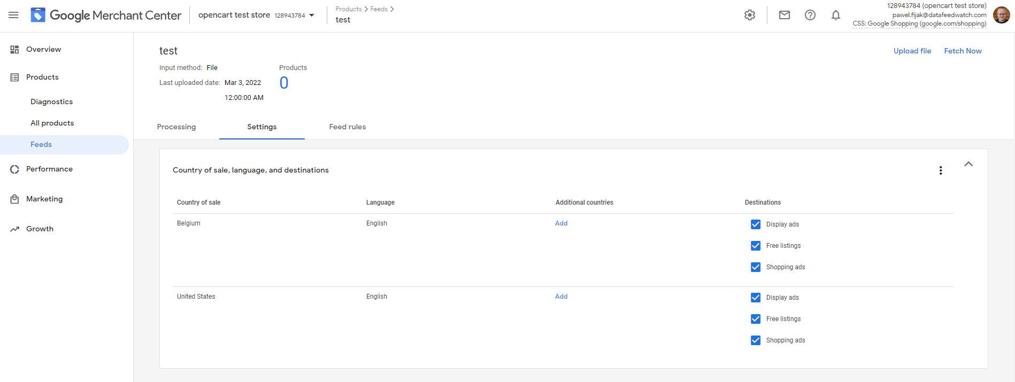
Task: Open the settings gear tools menu
Action: 750,15
